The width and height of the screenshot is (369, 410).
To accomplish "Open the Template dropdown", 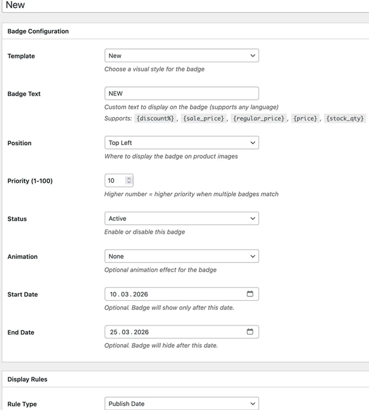I will click(x=181, y=56).
